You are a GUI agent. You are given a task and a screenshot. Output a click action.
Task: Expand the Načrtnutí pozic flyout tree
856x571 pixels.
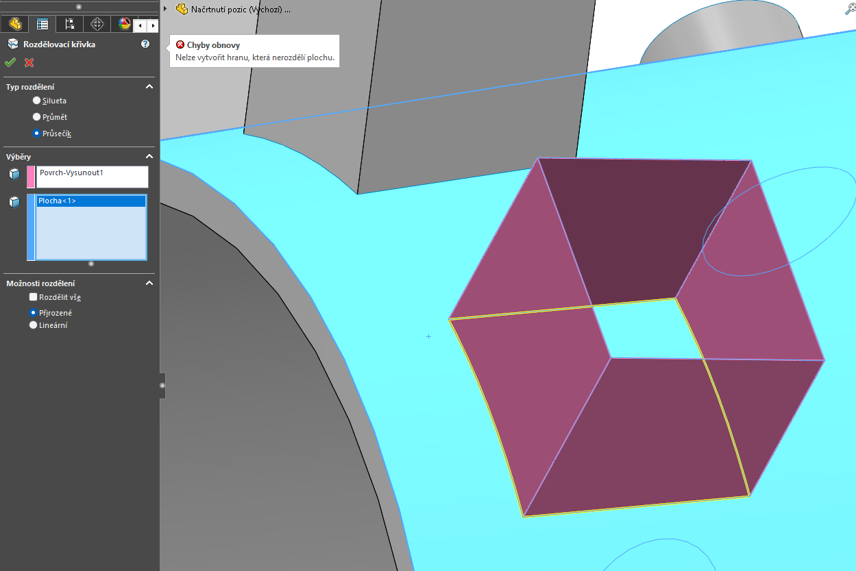coord(165,10)
